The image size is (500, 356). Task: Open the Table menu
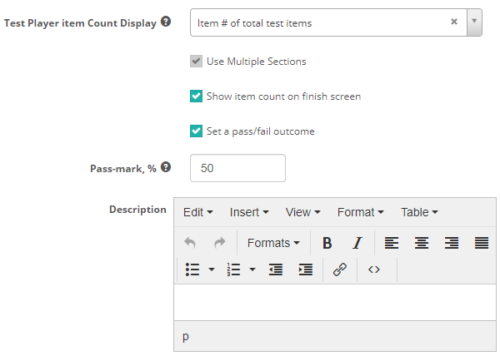(x=419, y=212)
